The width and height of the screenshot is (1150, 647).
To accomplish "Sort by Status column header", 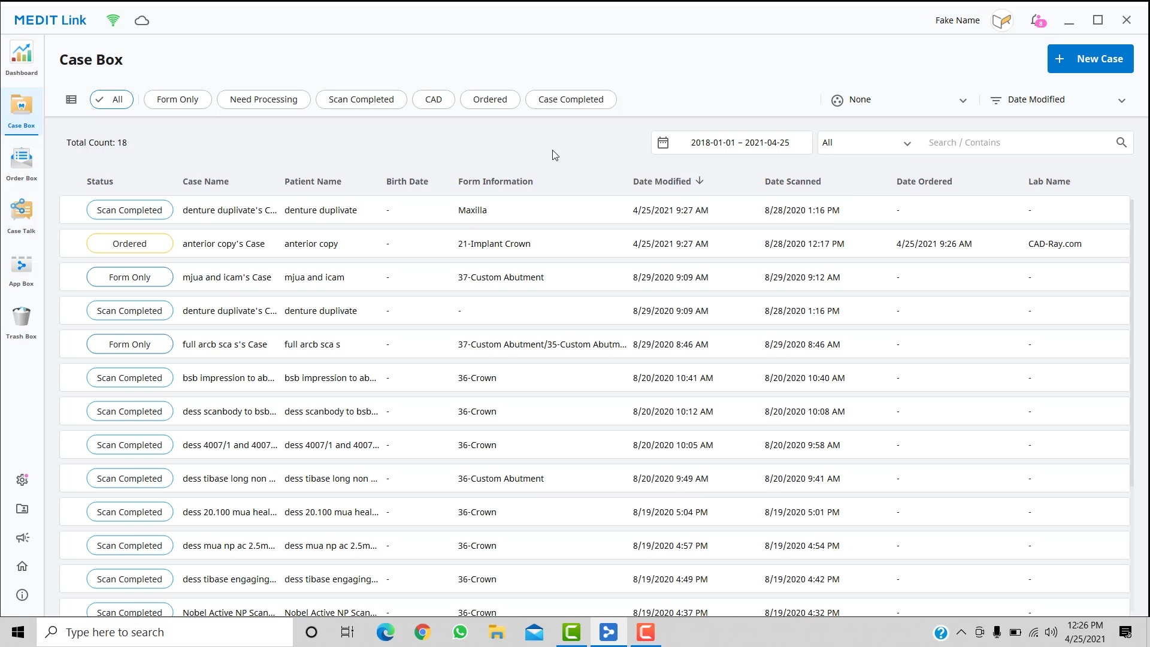I will coord(100,182).
